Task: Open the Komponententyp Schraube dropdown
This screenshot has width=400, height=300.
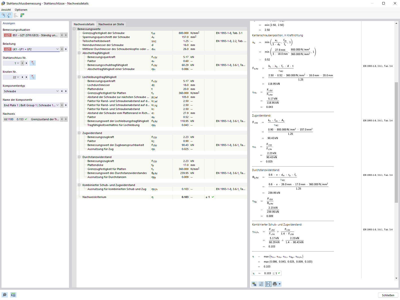Action: (57, 91)
